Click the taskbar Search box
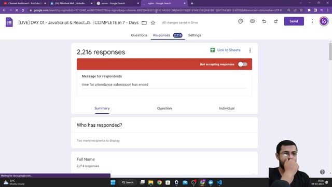The width and height of the screenshot is (332, 187). pos(128,182)
